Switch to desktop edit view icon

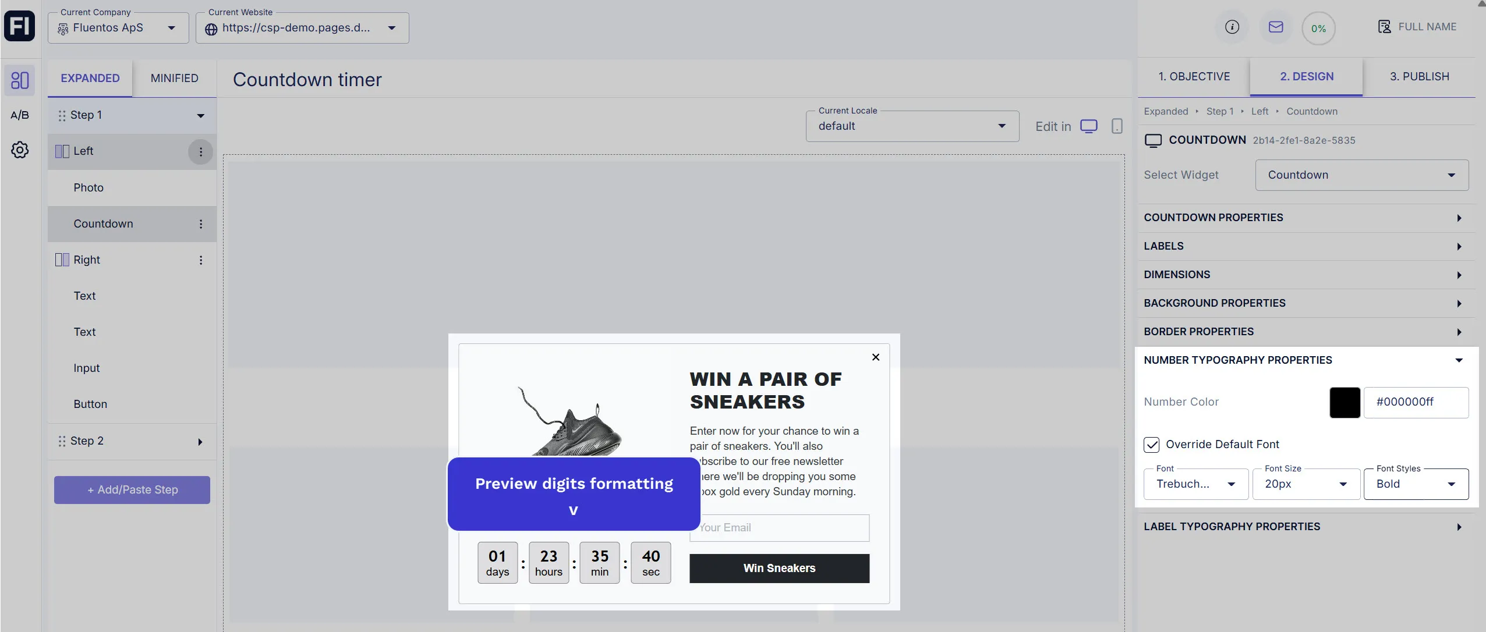[x=1088, y=126]
